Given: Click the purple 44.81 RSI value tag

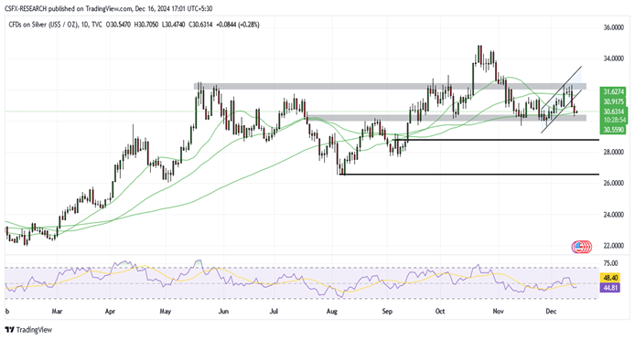Looking at the screenshot, I should 610,288.
